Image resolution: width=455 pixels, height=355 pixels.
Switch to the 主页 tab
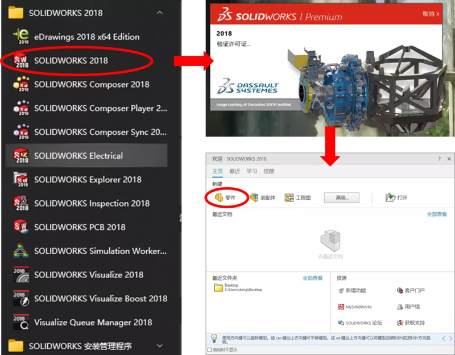point(217,171)
